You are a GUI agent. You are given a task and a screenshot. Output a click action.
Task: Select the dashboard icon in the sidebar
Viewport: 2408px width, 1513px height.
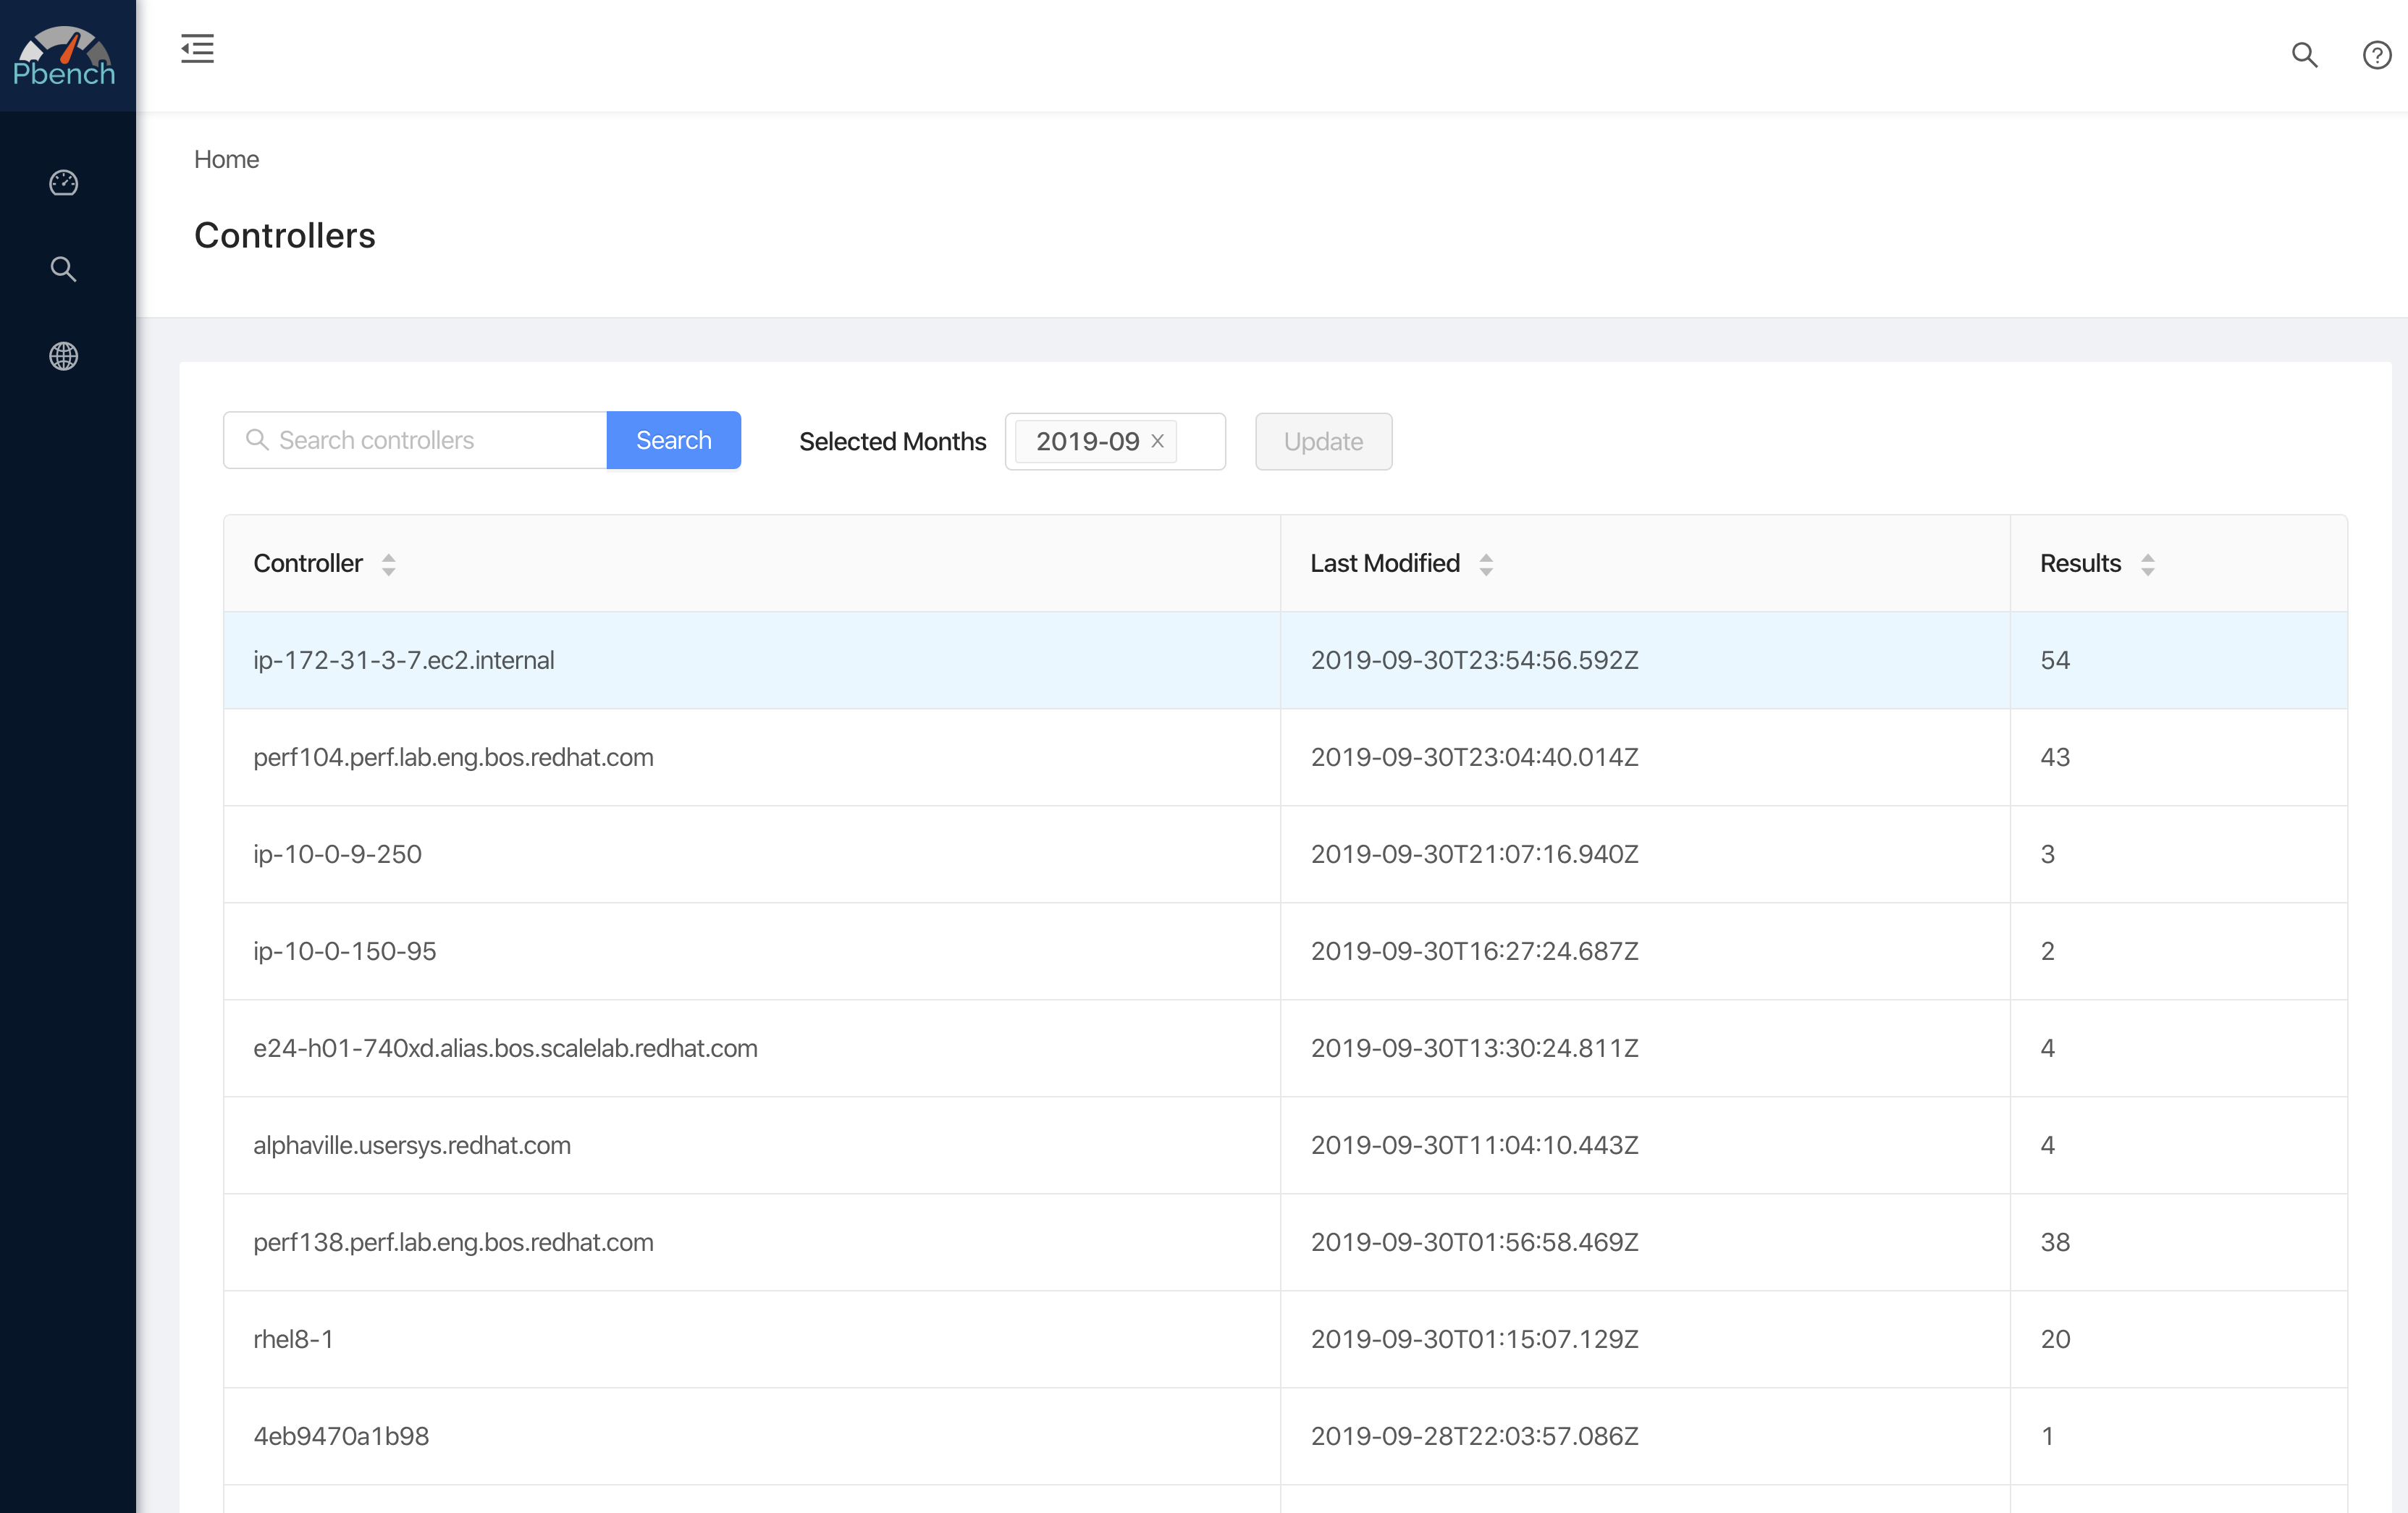pos(63,182)
